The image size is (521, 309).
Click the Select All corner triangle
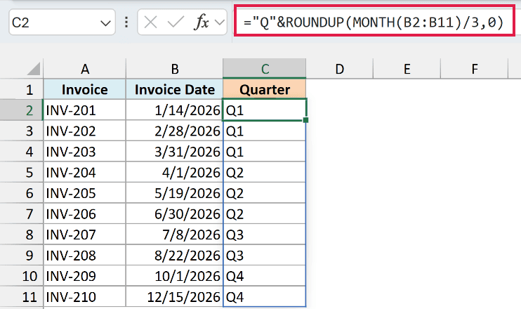click(34, 69)
